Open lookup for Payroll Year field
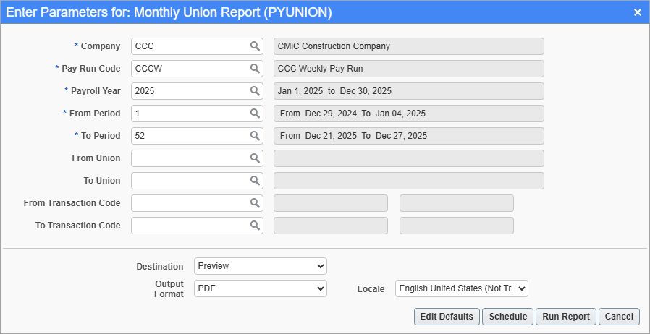This screenshot has width=650, height=334. tap(255, 90)
